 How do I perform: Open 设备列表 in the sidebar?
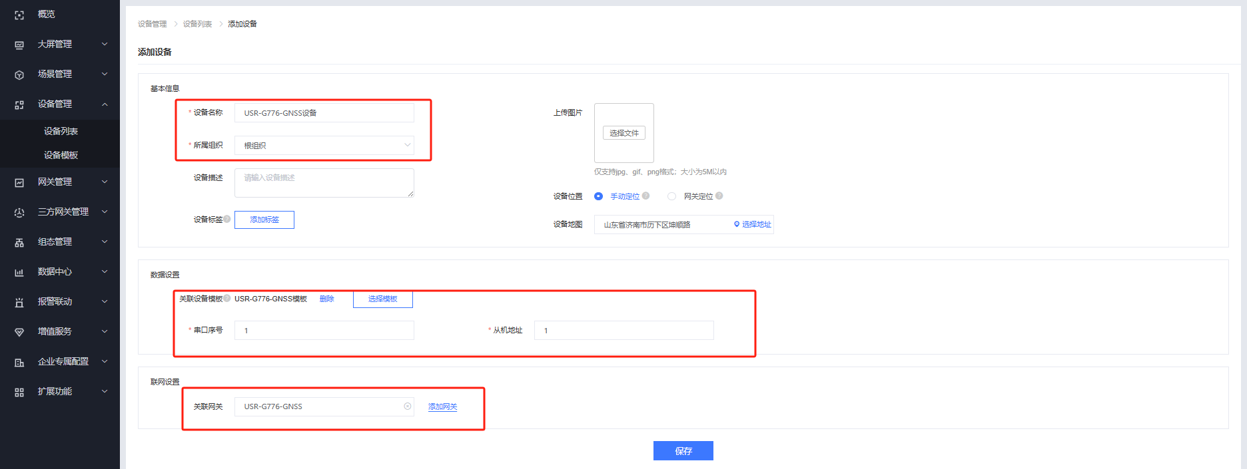tap(61, 132)
